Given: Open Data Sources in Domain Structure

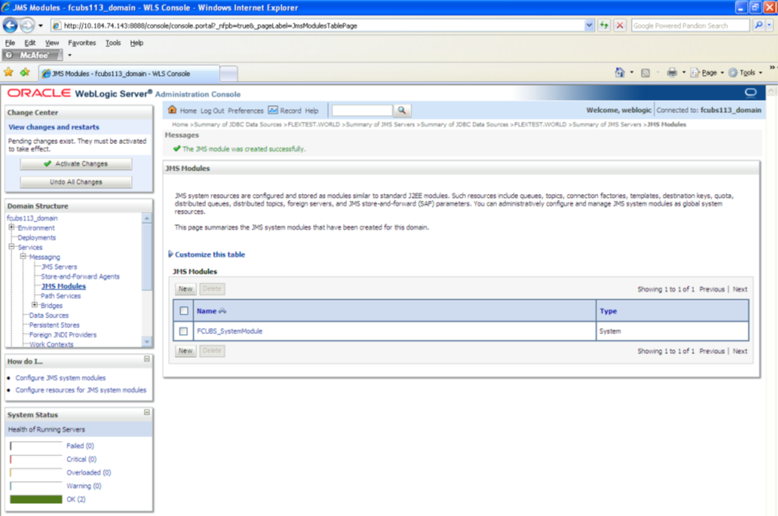Looking at the screenshot, I should click(48, 315).
